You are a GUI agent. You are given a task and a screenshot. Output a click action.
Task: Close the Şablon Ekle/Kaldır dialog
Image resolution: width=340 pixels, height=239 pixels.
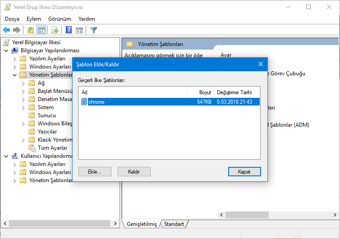(x=261, y=64)
